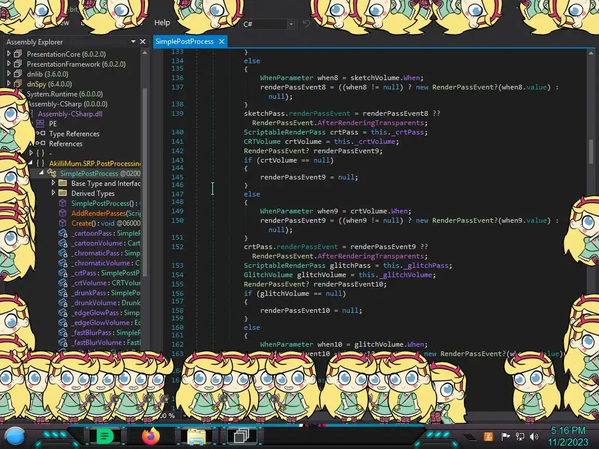Click the Assembly Explorer vertical scrollbar thumb
The height and width of the screenshot is (449, 599).
[x=145, y=181]
